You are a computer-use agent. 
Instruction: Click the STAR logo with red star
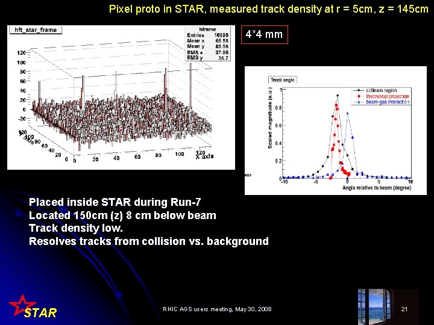pyautogui.click(x=33, y=307)
